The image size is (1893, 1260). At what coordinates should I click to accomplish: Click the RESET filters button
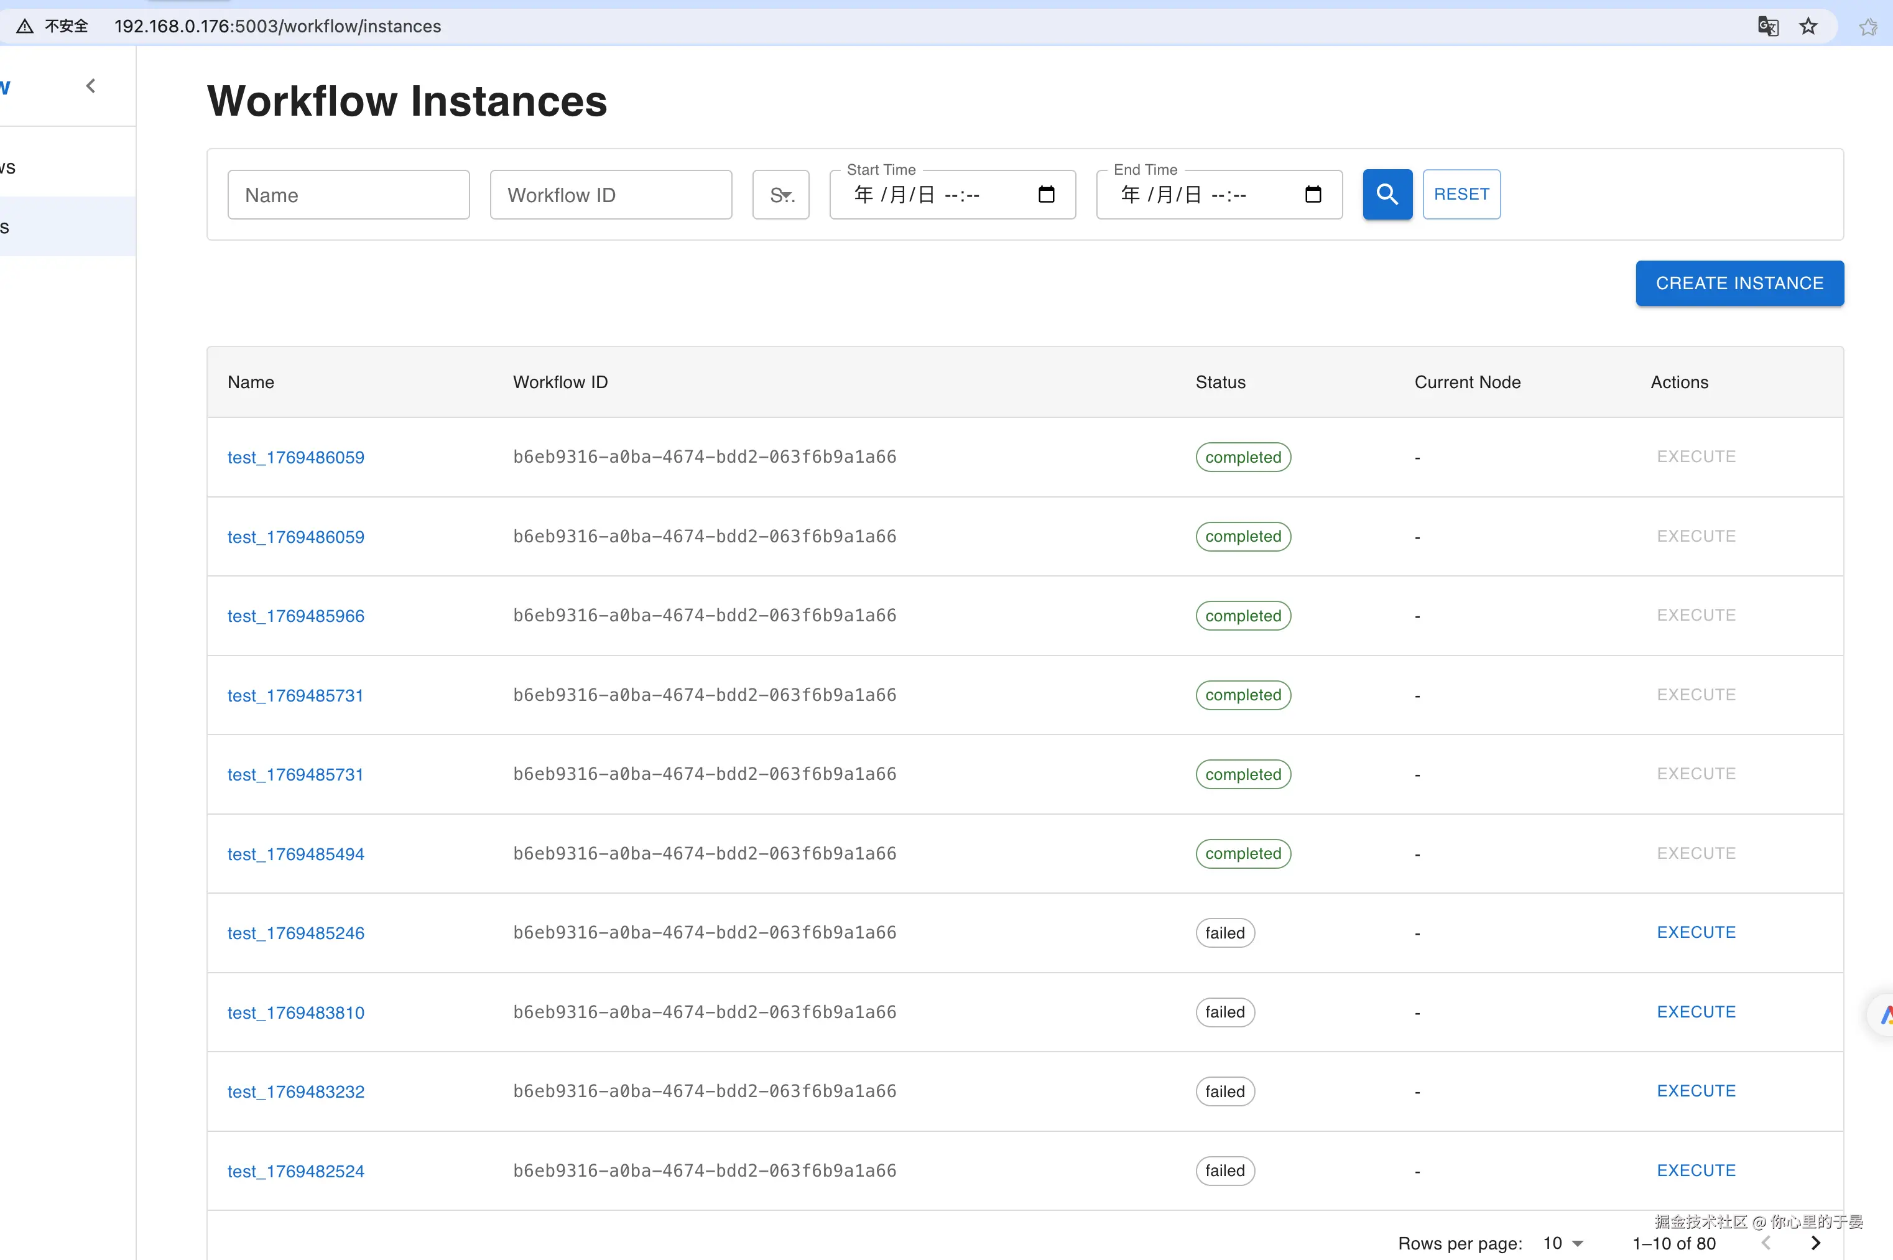(x=1461, y=195)
